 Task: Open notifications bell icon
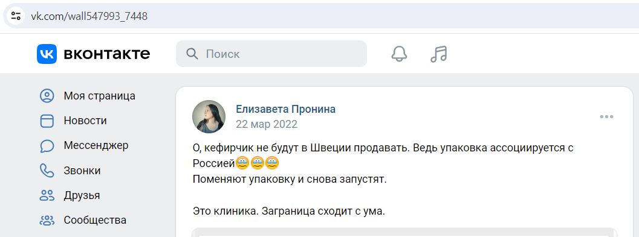click(399, 54)
